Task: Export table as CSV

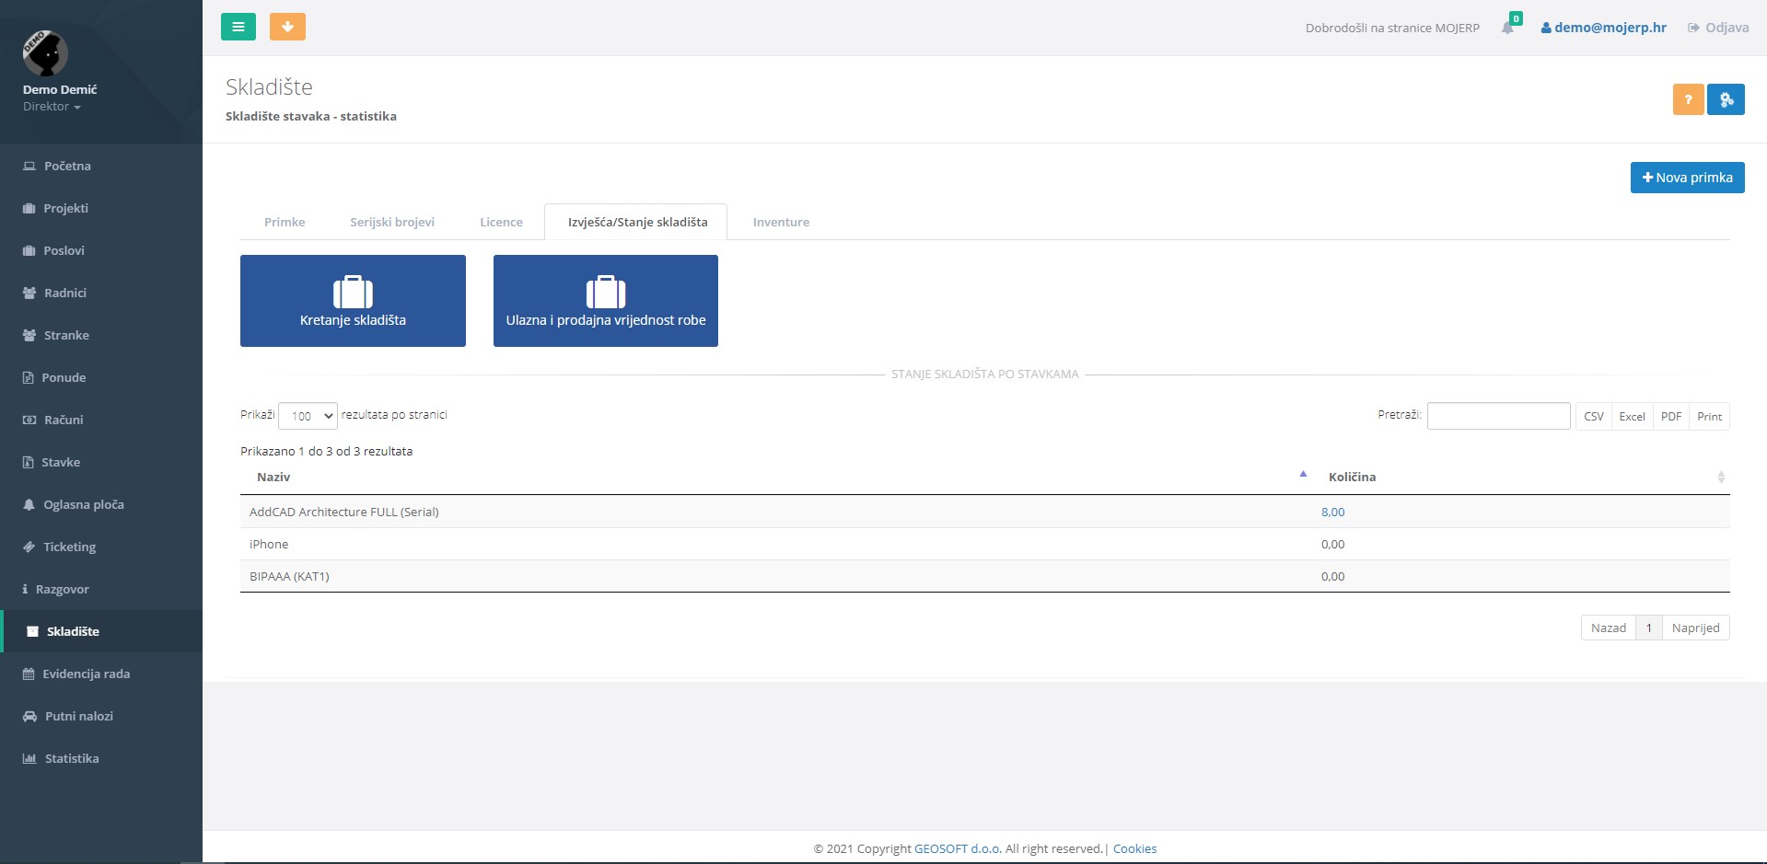Action: pyautogui.click(x=1594, y=417)
